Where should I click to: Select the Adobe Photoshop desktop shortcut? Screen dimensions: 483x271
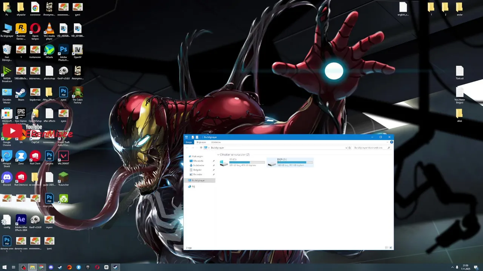click(x=63, y=53)
